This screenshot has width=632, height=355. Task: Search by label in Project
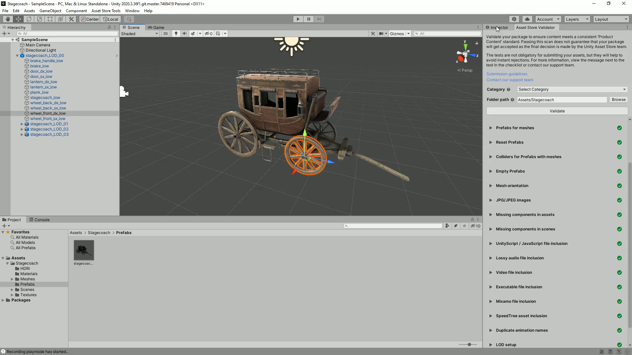coord(456,226)
